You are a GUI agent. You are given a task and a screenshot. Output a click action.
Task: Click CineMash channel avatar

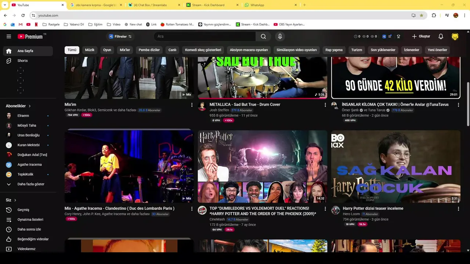click(x=202, y=210)
